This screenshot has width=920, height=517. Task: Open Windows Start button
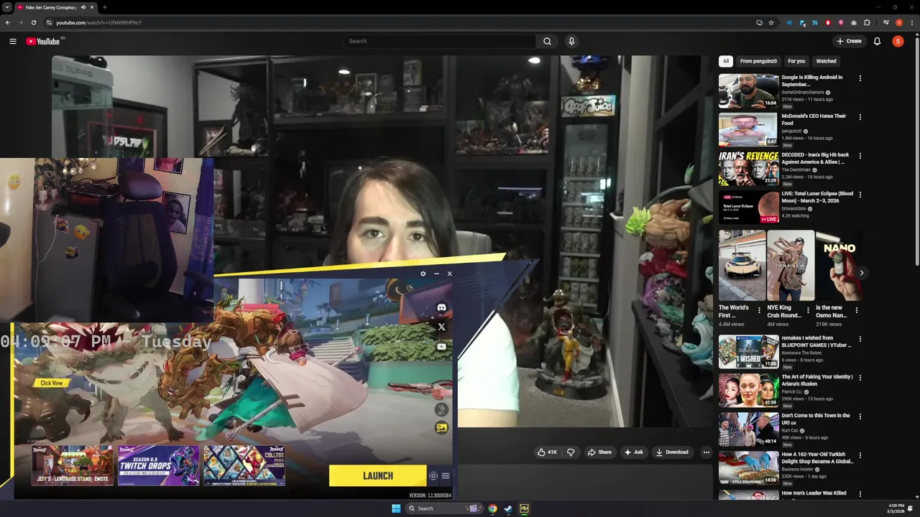[x=396, y=508]
